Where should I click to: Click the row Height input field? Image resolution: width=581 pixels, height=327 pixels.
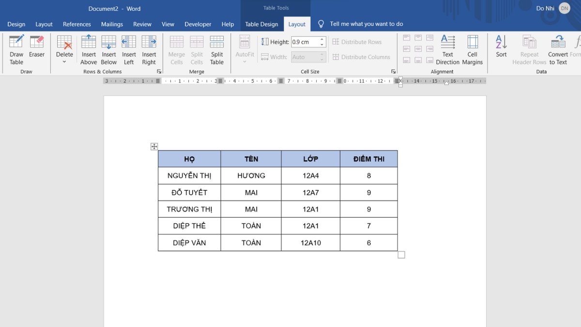point(305,42)
